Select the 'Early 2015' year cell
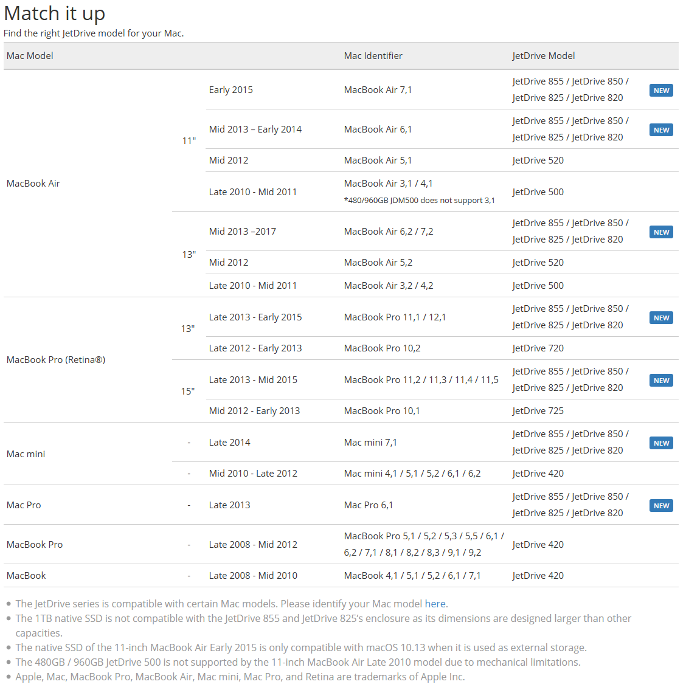Viewport: 686px width, 687px height. 231,90
